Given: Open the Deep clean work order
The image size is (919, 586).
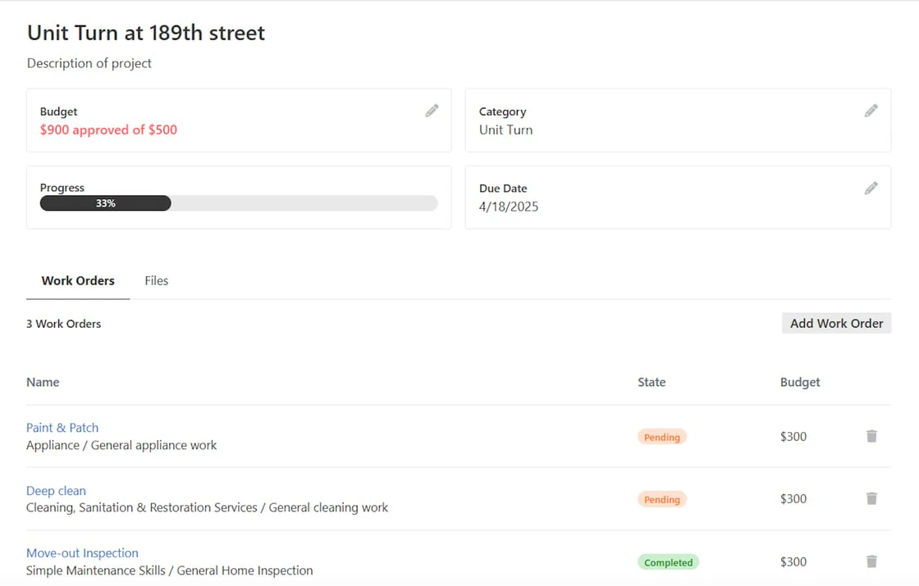Looking at the screenshot, I should point(57,491).
